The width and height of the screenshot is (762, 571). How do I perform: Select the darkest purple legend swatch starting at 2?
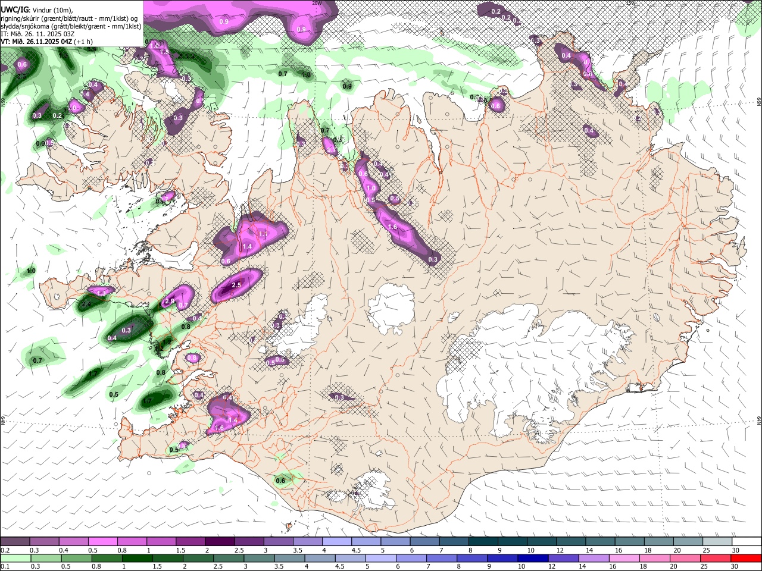220,542
